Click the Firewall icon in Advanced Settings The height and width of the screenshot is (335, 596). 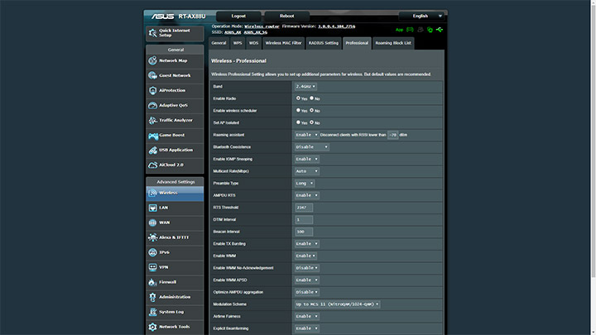153,282
